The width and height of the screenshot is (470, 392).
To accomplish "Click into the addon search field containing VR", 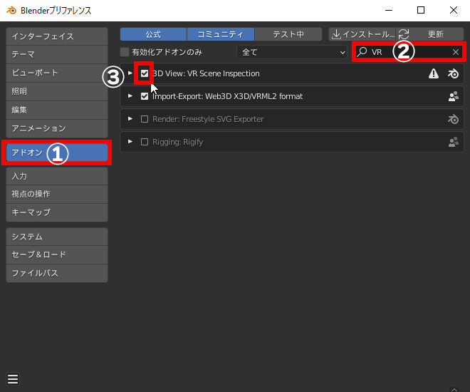I will pyautogui.click(x=409, y=52).
